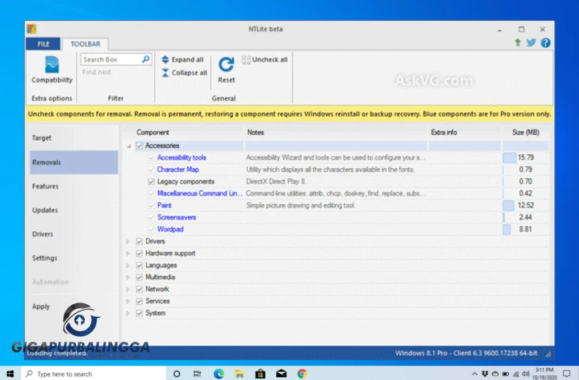Expand the System tree node
This screenshot has height=380, width=579.
click(x=128, y=313)
